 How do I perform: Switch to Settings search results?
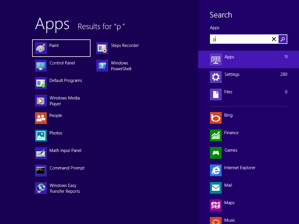pyautogui.click(x=248, y=77)
